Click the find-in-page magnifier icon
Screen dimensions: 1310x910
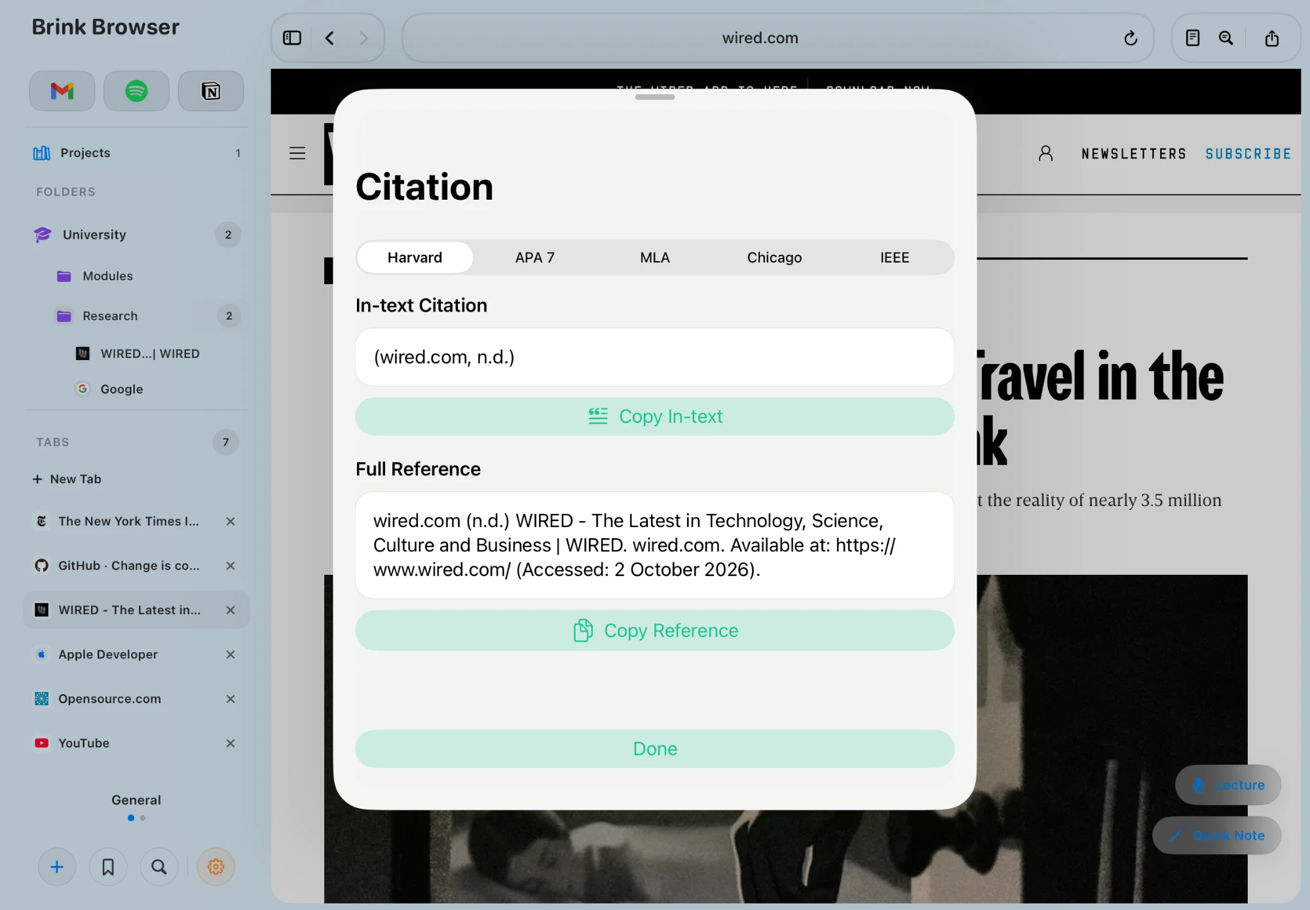tap(1226, 38)
